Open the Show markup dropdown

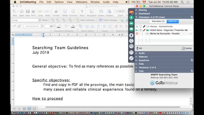(45, 20)
